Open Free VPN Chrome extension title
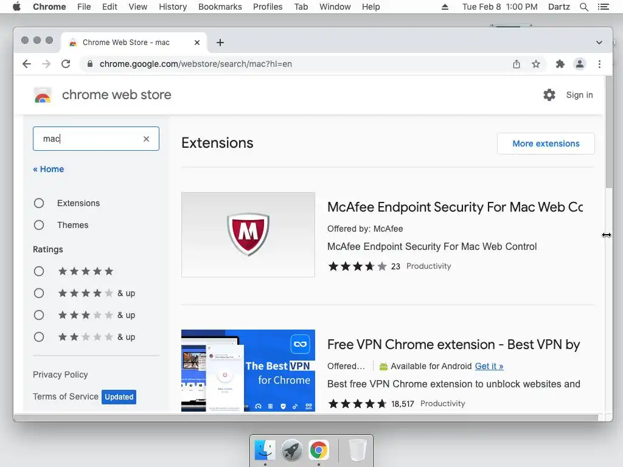The height and width of the screenshot is (467, 623). [x=453, y=344]
